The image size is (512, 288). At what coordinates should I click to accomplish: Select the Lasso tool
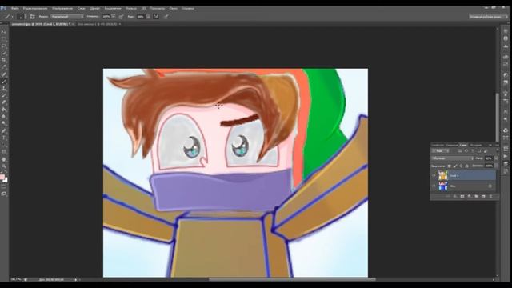point(4,46)
